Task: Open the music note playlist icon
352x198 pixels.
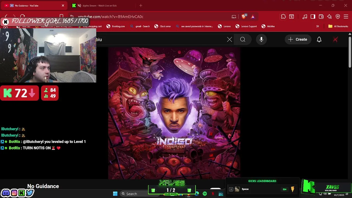Action: [x=305, y=16]
